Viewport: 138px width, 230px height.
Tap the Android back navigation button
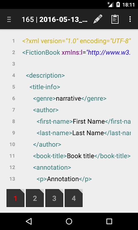(x=29, y=221)
